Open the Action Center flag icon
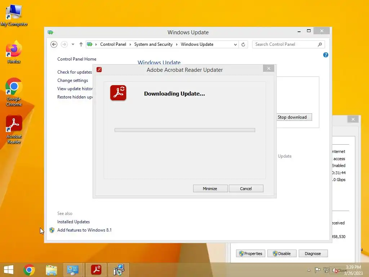Screen dimensions: 369x277 (x=317, y=270)
